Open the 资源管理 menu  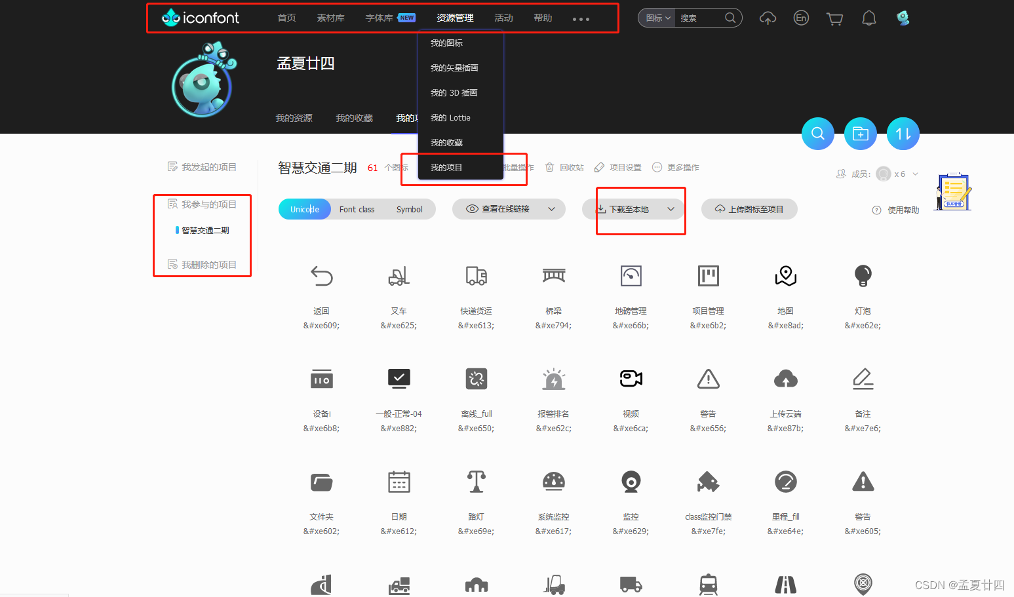455,18
